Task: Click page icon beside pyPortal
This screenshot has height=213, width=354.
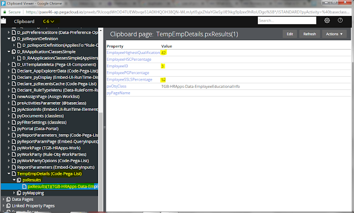Action: click(x=14, y=129)
